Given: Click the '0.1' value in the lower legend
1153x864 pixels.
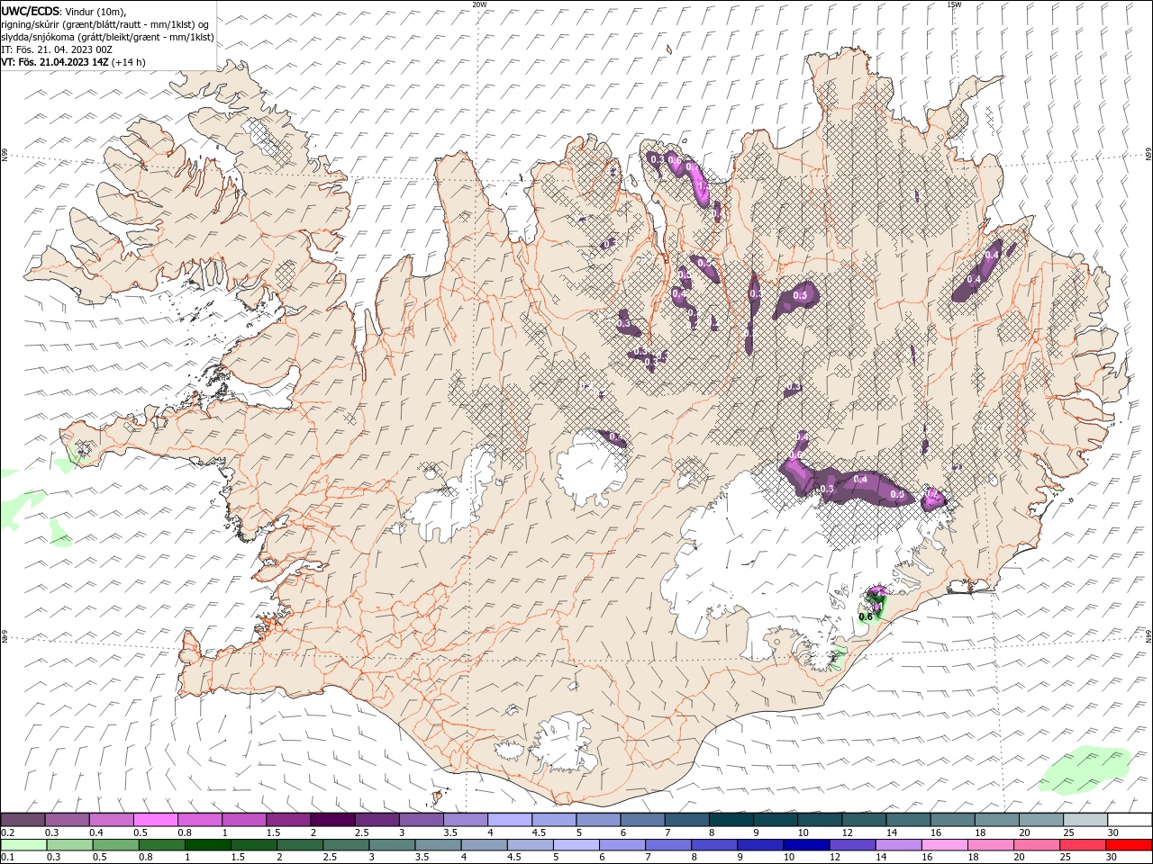Looking at the screenshot, I should click(7, 858).
